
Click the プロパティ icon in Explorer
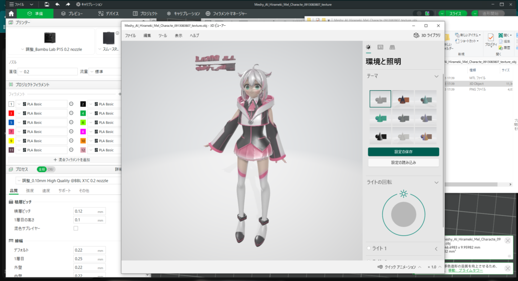pos(491,39)
